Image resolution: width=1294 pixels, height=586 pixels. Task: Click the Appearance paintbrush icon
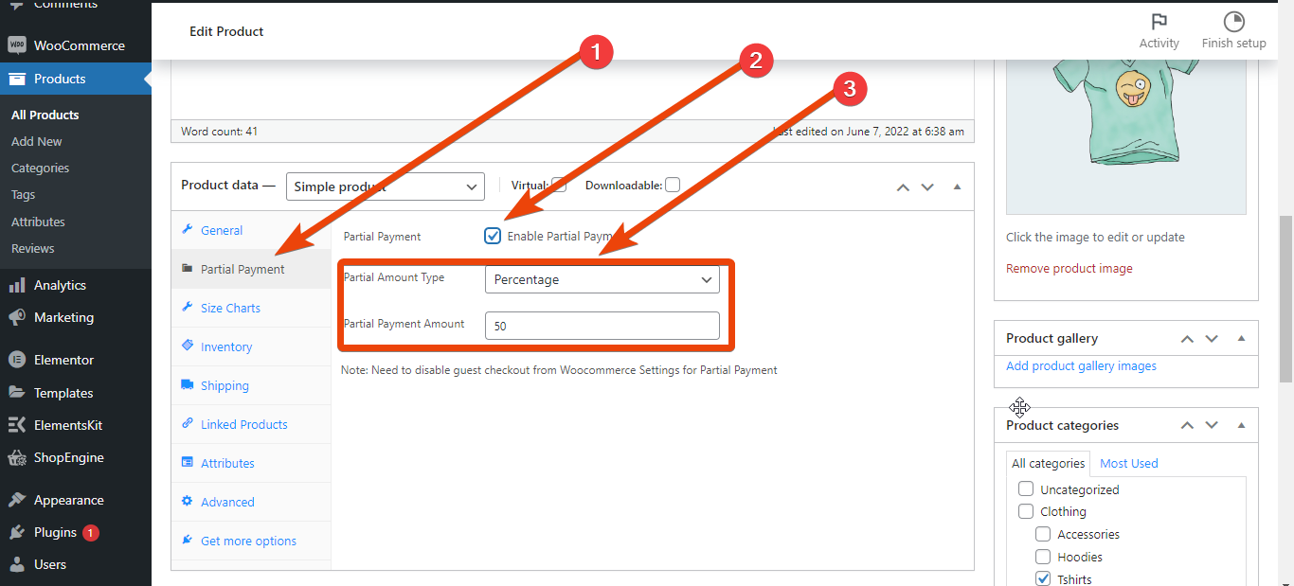click(x=16, y=500)
